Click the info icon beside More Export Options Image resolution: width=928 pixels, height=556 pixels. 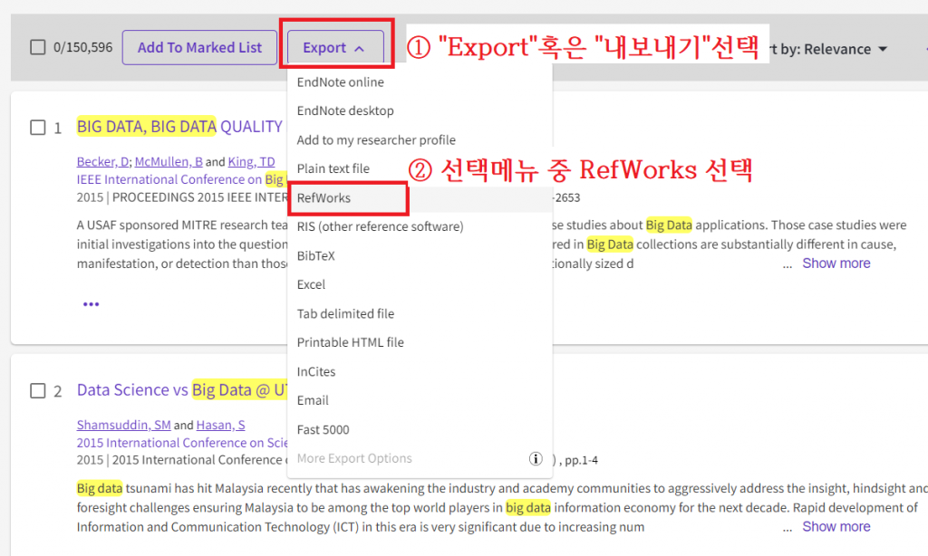point(536,459)
